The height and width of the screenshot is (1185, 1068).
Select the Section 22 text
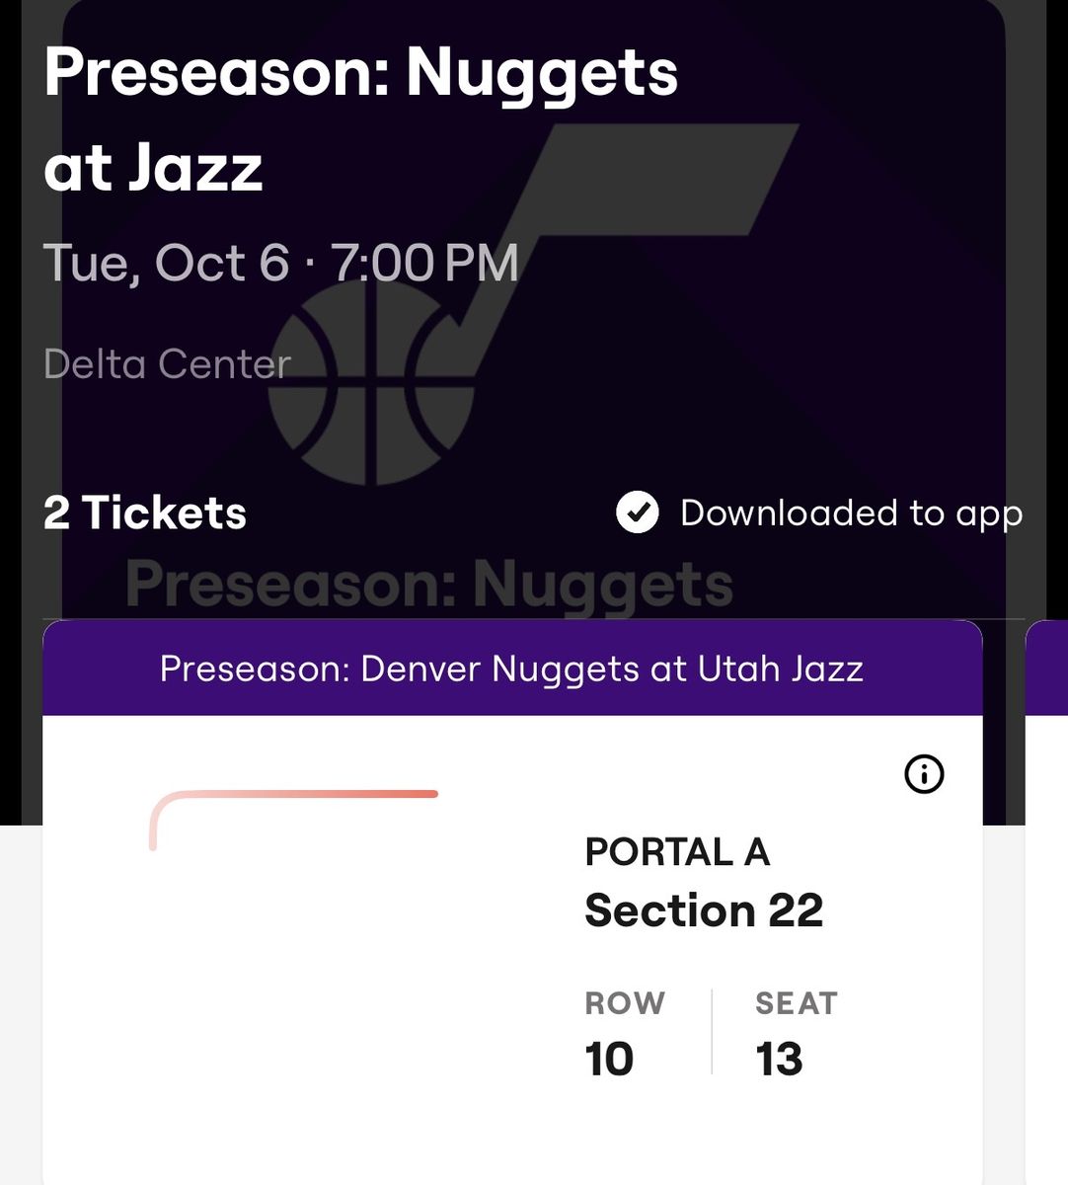click(x=704, y=910)
